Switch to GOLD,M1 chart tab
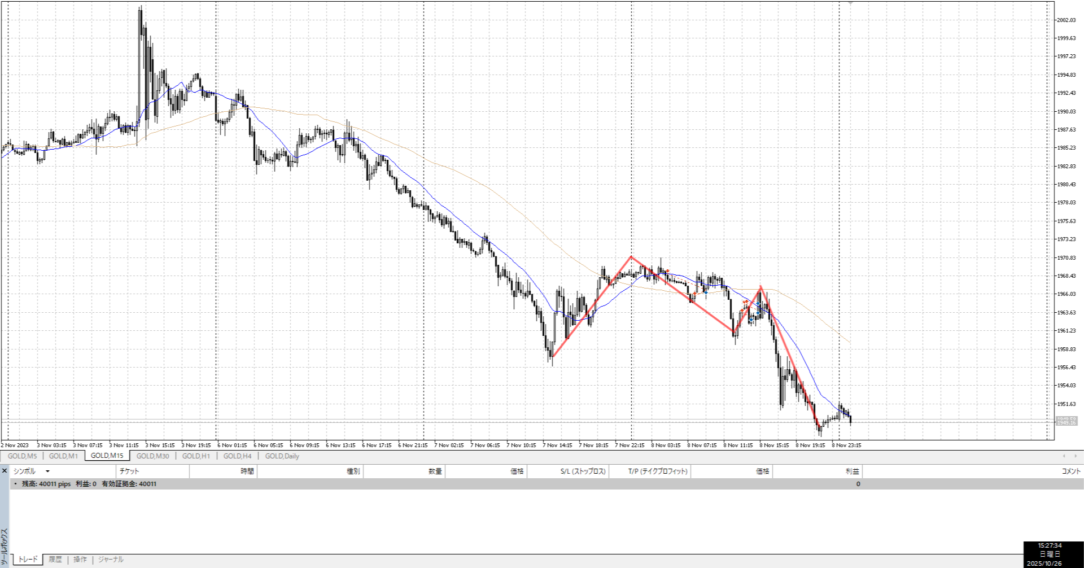The width and height of the screenshot is (1084, 568). point(63,456)
